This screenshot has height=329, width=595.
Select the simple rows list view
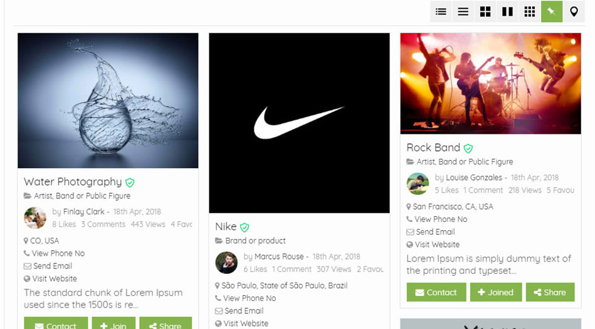(463, 11)
